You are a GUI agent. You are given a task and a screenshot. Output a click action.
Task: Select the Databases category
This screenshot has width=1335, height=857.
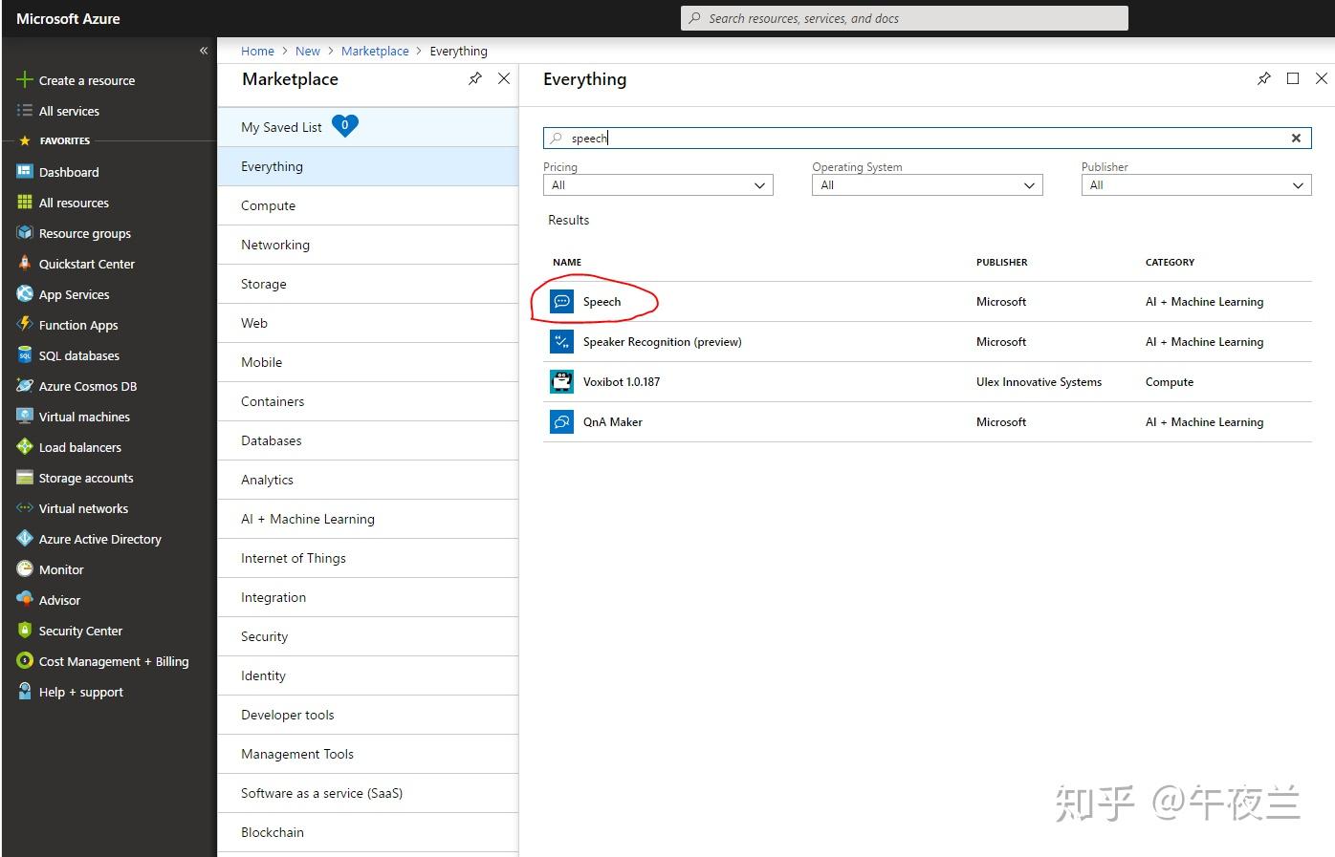click(368, 440)
